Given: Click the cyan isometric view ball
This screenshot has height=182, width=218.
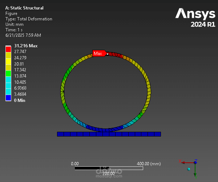Looking at the screenshot, I should click(x=189, y=169).
